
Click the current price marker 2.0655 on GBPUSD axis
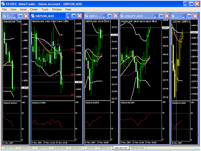click(x=78, y=82)
